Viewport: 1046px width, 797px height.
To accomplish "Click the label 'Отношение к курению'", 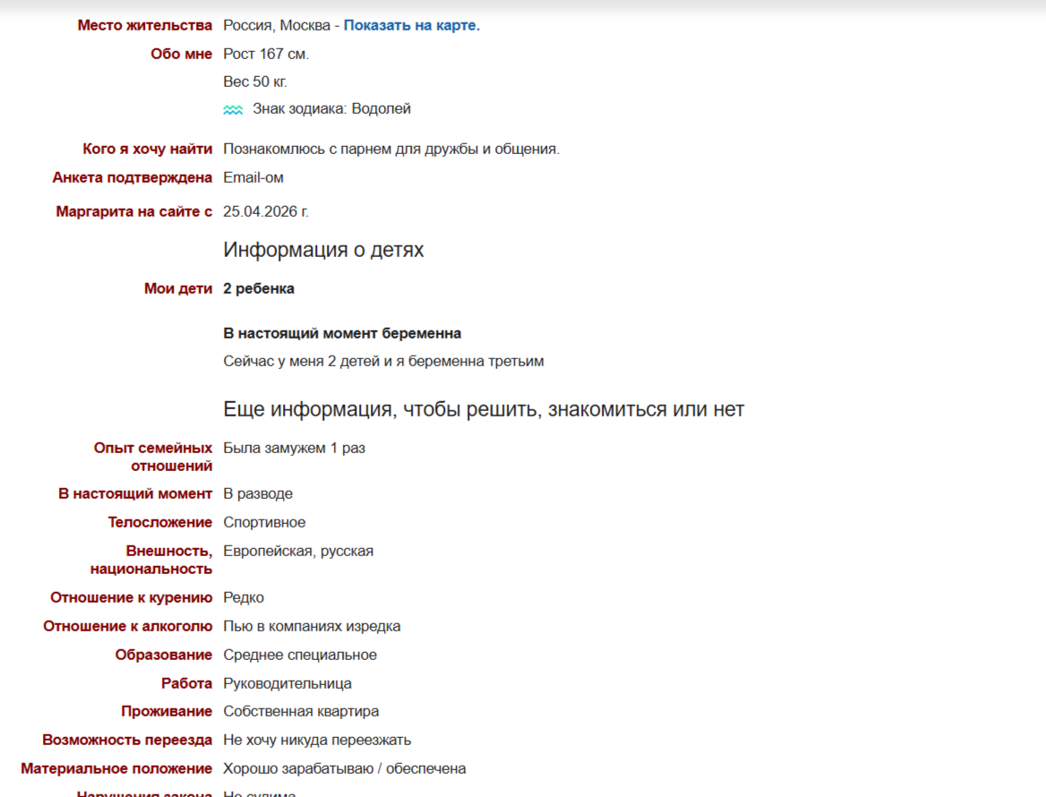I will tap(132, 597).
